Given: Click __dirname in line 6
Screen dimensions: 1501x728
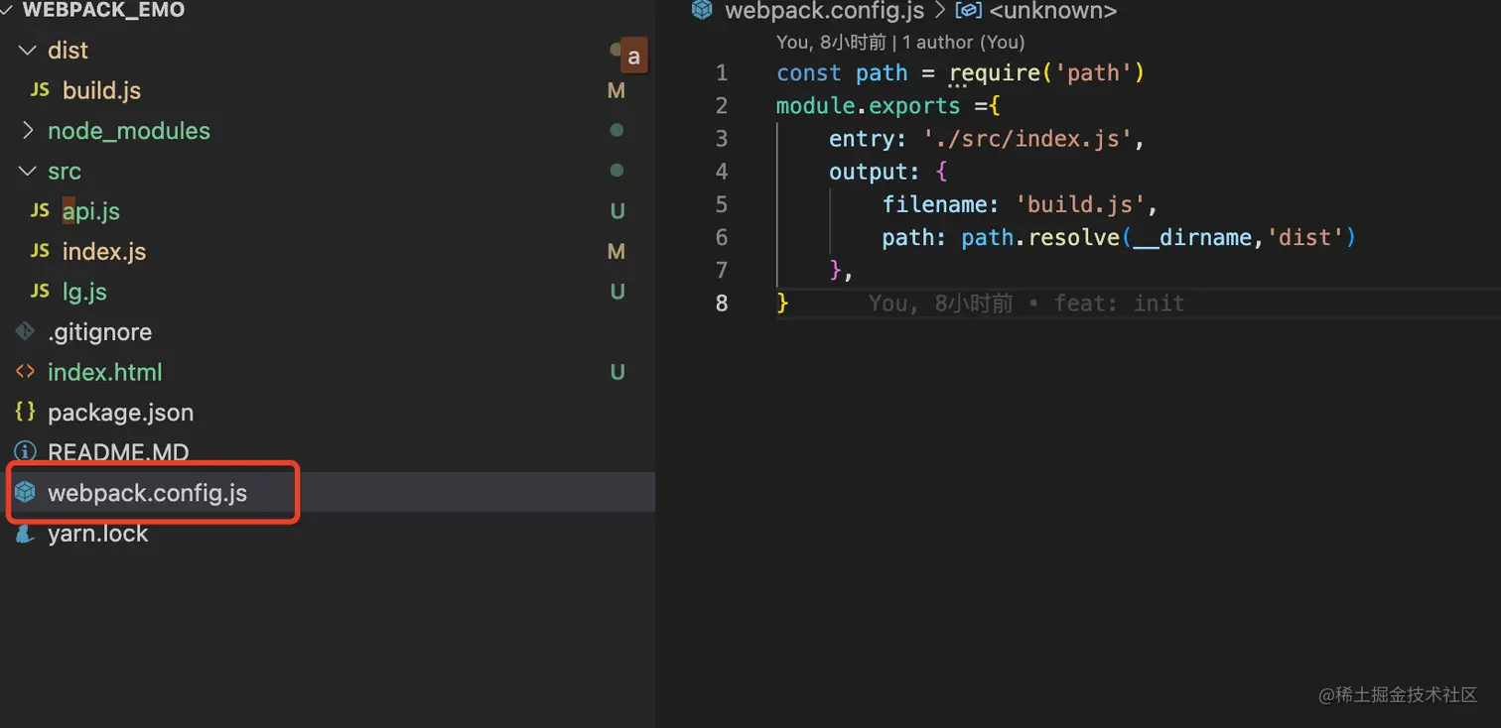Looking at the screenshot, I should point(1192,238).
